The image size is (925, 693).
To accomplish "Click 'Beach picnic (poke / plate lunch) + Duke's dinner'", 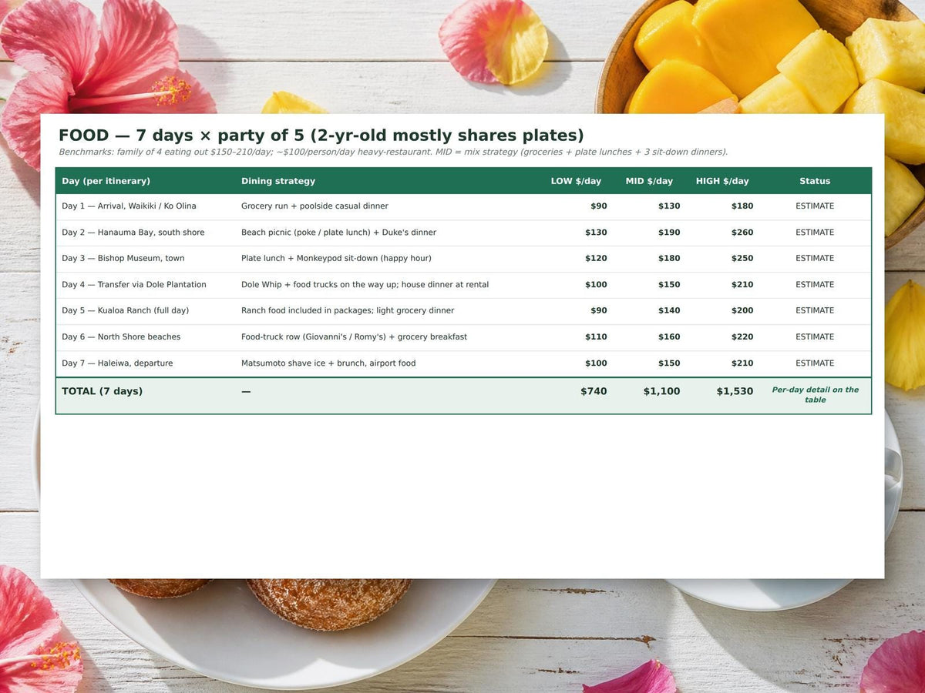I will (x=338, y=233).
